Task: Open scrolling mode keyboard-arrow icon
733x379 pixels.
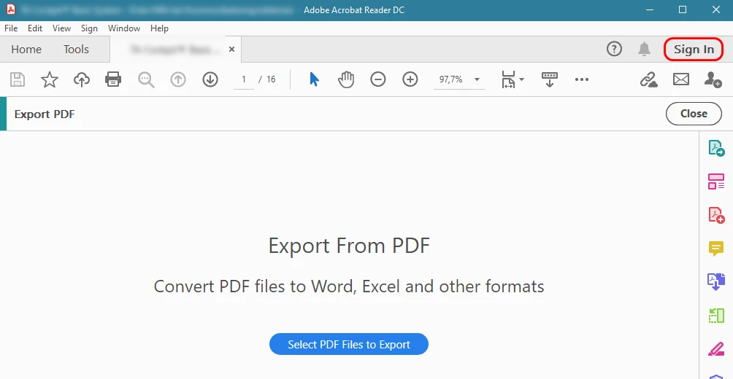Action: pyautogui.click(x=549, y=79)
